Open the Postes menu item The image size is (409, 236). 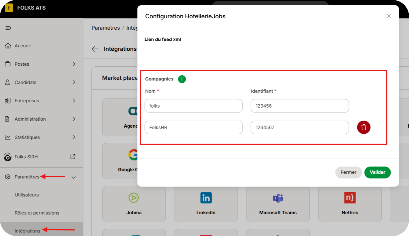pyautogui.click(x=41, y=64)
